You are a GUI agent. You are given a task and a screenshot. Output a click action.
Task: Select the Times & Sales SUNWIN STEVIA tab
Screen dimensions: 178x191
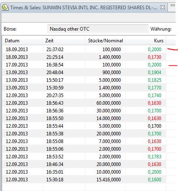coord(84,7)
